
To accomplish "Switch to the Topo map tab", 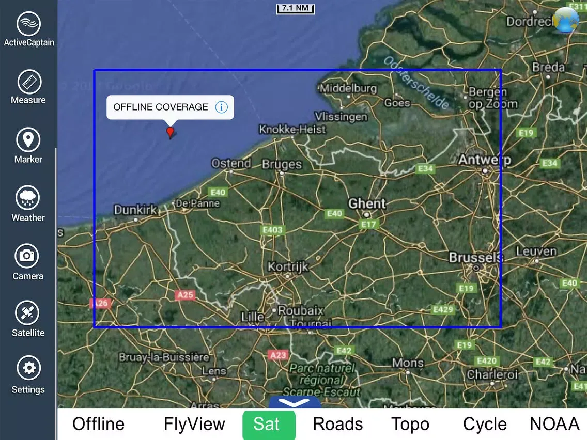I will click(x=410, y=425).
